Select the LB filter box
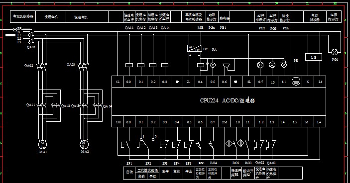The height and width of the screenshot is (183, 350). pos(313,57)
